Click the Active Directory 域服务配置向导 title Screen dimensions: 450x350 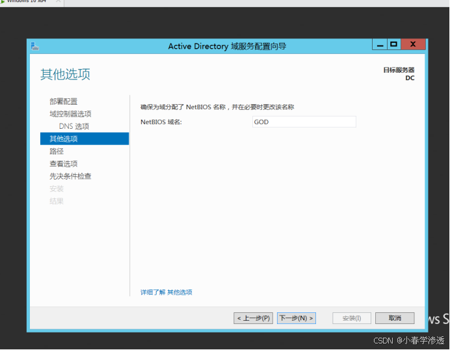pos(227,46)
